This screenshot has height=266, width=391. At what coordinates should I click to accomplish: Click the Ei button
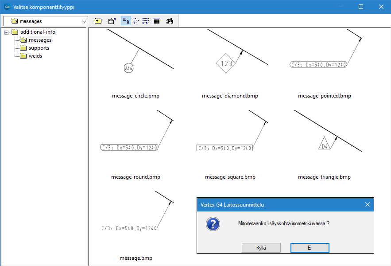point(310,248)
